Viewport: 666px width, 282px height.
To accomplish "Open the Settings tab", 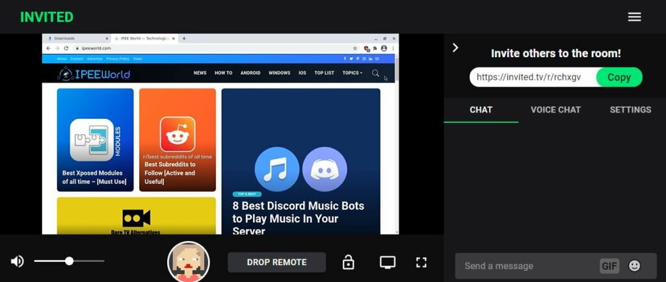I will click(630, 110).
